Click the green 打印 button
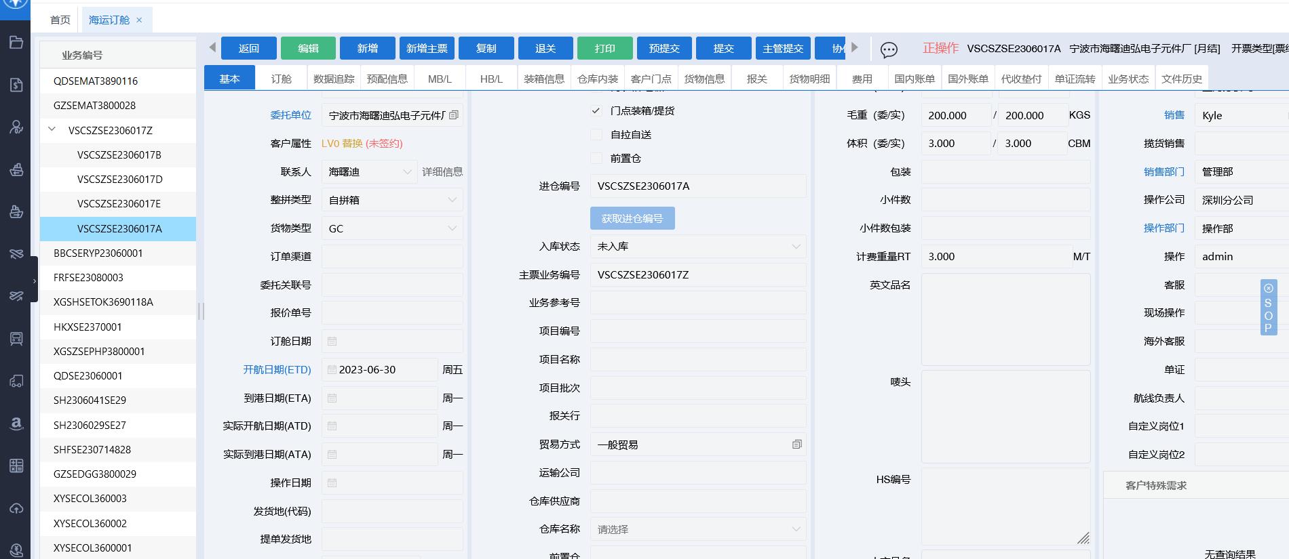This screenshot has width=1289, height=559. [604, 48]
